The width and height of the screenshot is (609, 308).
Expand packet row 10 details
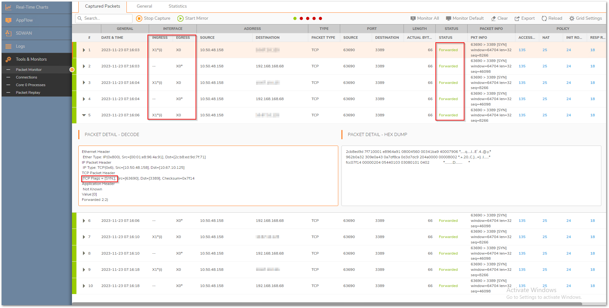pos(84,286)
